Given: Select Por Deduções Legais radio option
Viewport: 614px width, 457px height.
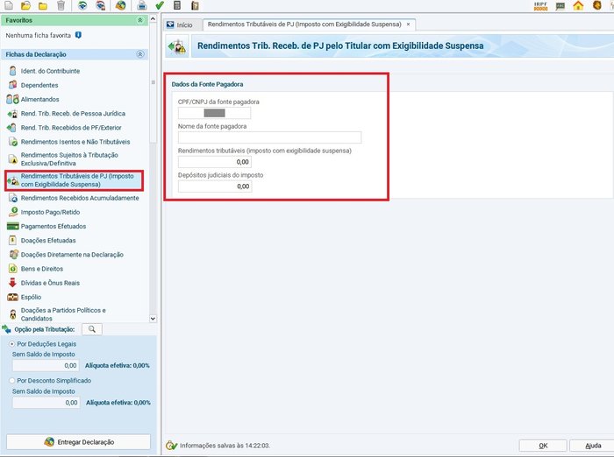Looking at the screenshot, I should 11,344.
